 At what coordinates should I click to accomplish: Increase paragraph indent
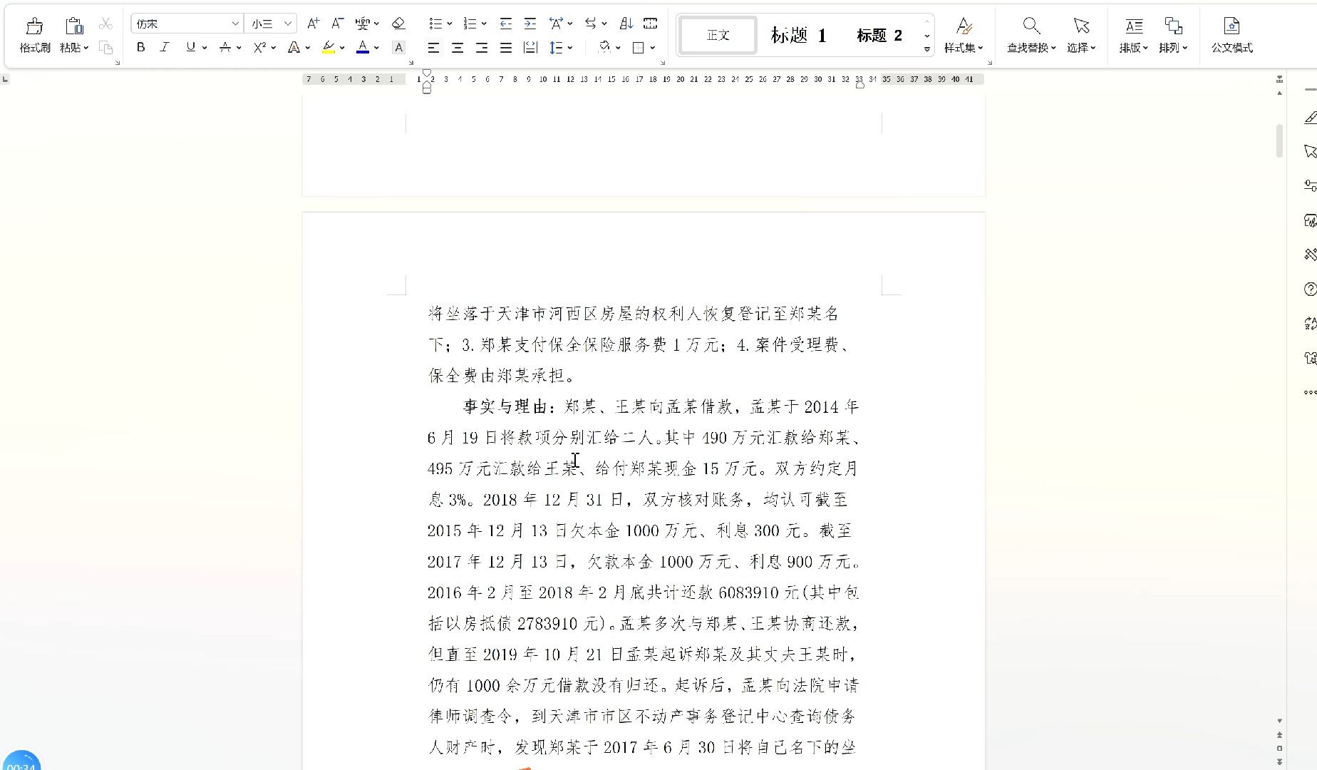pos(530,24)
